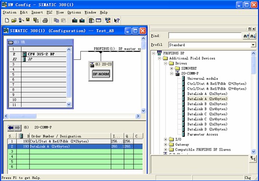This screenshot has height=181, width=259.
Task: Collapse the PROFIBUS DP tree node
Action: coord(153,53)
